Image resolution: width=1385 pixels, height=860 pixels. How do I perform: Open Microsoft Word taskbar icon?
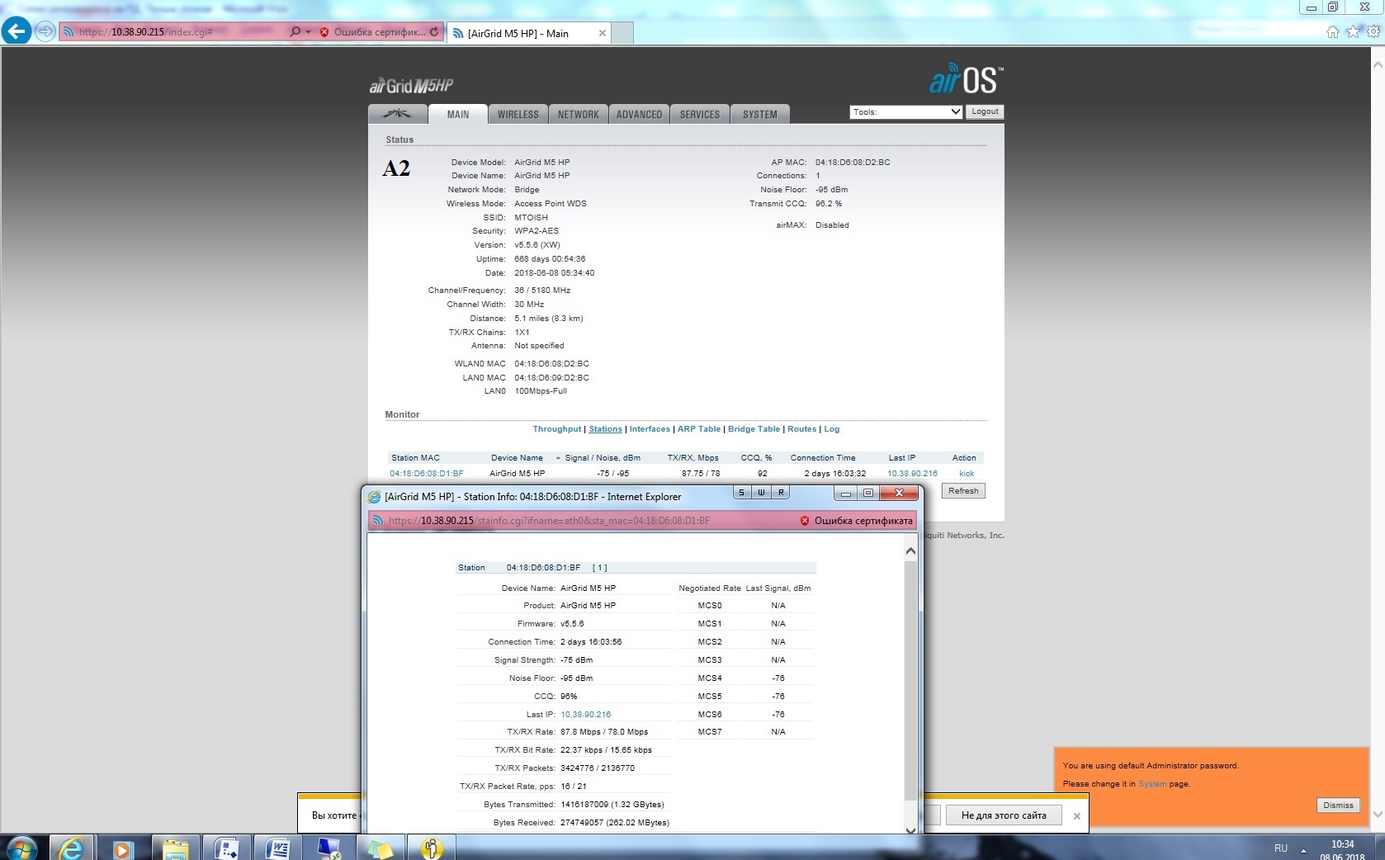click(277, 848)
